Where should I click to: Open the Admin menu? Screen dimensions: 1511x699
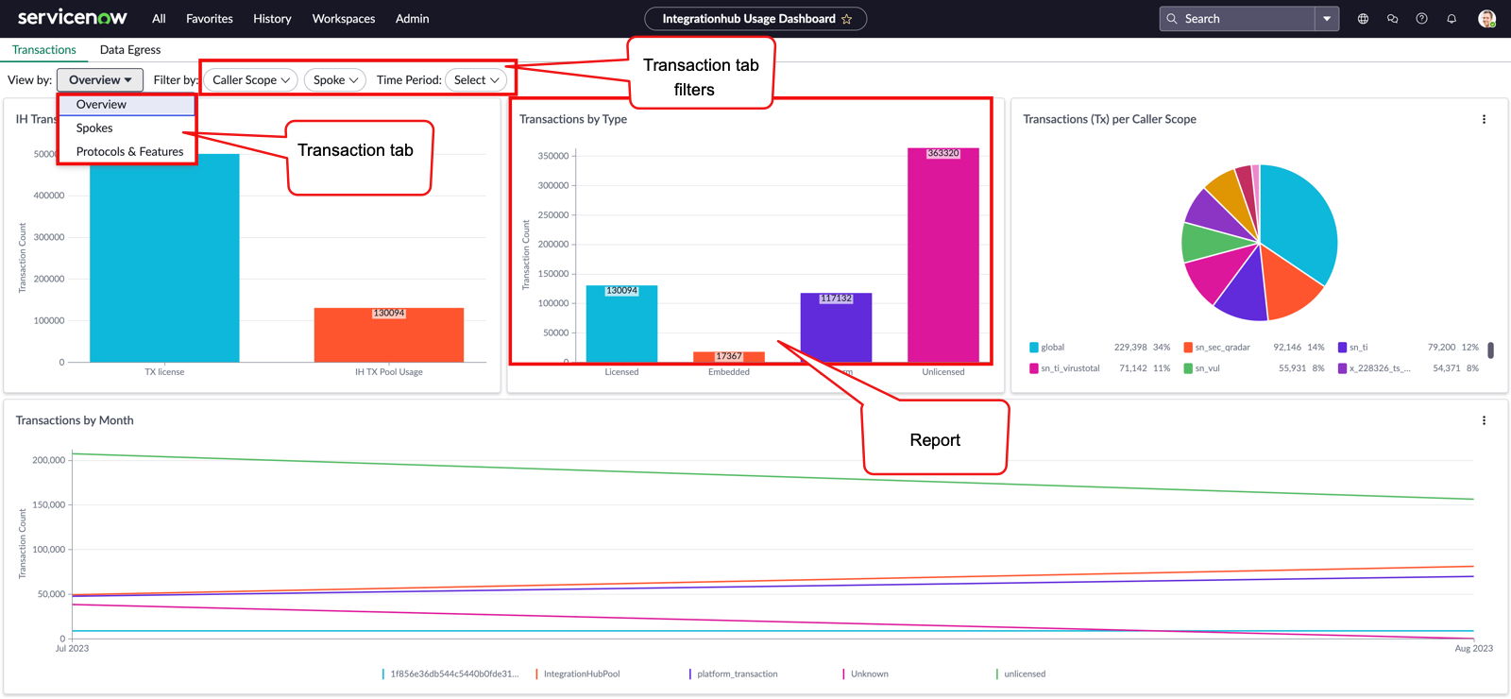point(412,19)
